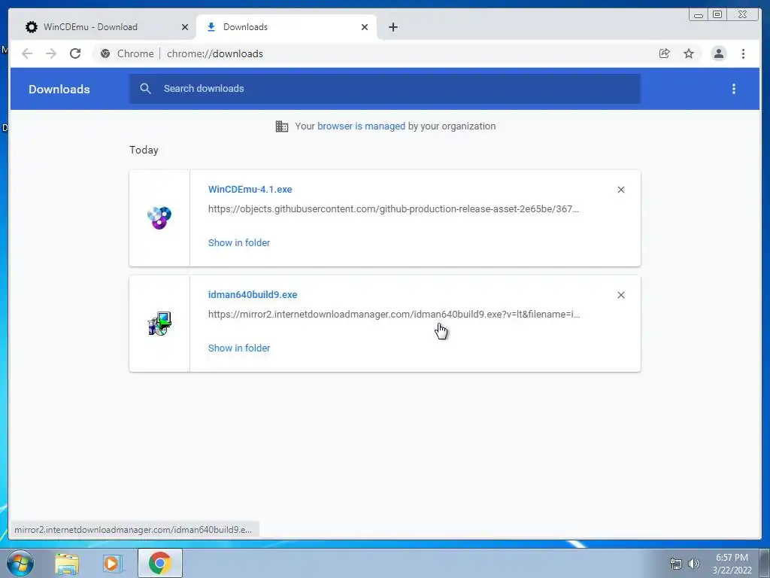Open the Windows Start menu
The height and width of the screenshot is (578, 770).
click(20, 563)
